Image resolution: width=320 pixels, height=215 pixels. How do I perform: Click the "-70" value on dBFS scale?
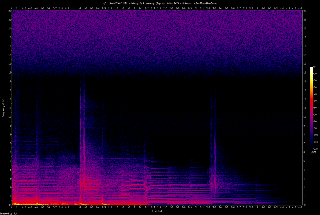(x=315, y=114)
